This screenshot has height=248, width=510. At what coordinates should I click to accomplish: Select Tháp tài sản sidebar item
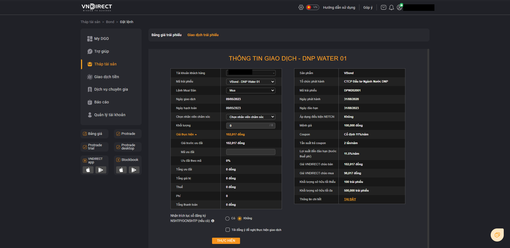[105, 64]
